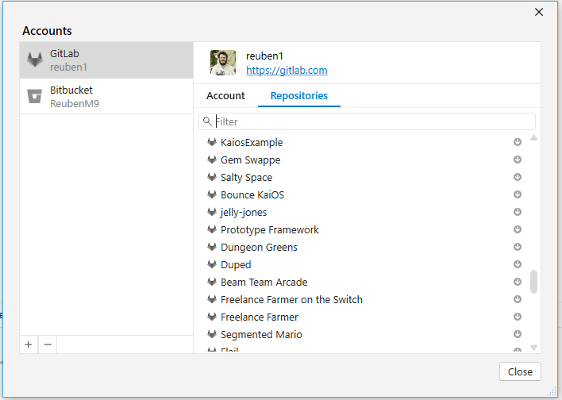Click the Close button
This screenshot has width=562, height=400.
pos(520,371)
